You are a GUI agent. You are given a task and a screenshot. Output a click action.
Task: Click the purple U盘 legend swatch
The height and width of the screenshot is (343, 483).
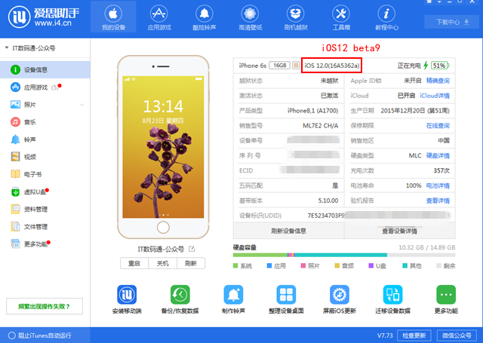[371, 266]
